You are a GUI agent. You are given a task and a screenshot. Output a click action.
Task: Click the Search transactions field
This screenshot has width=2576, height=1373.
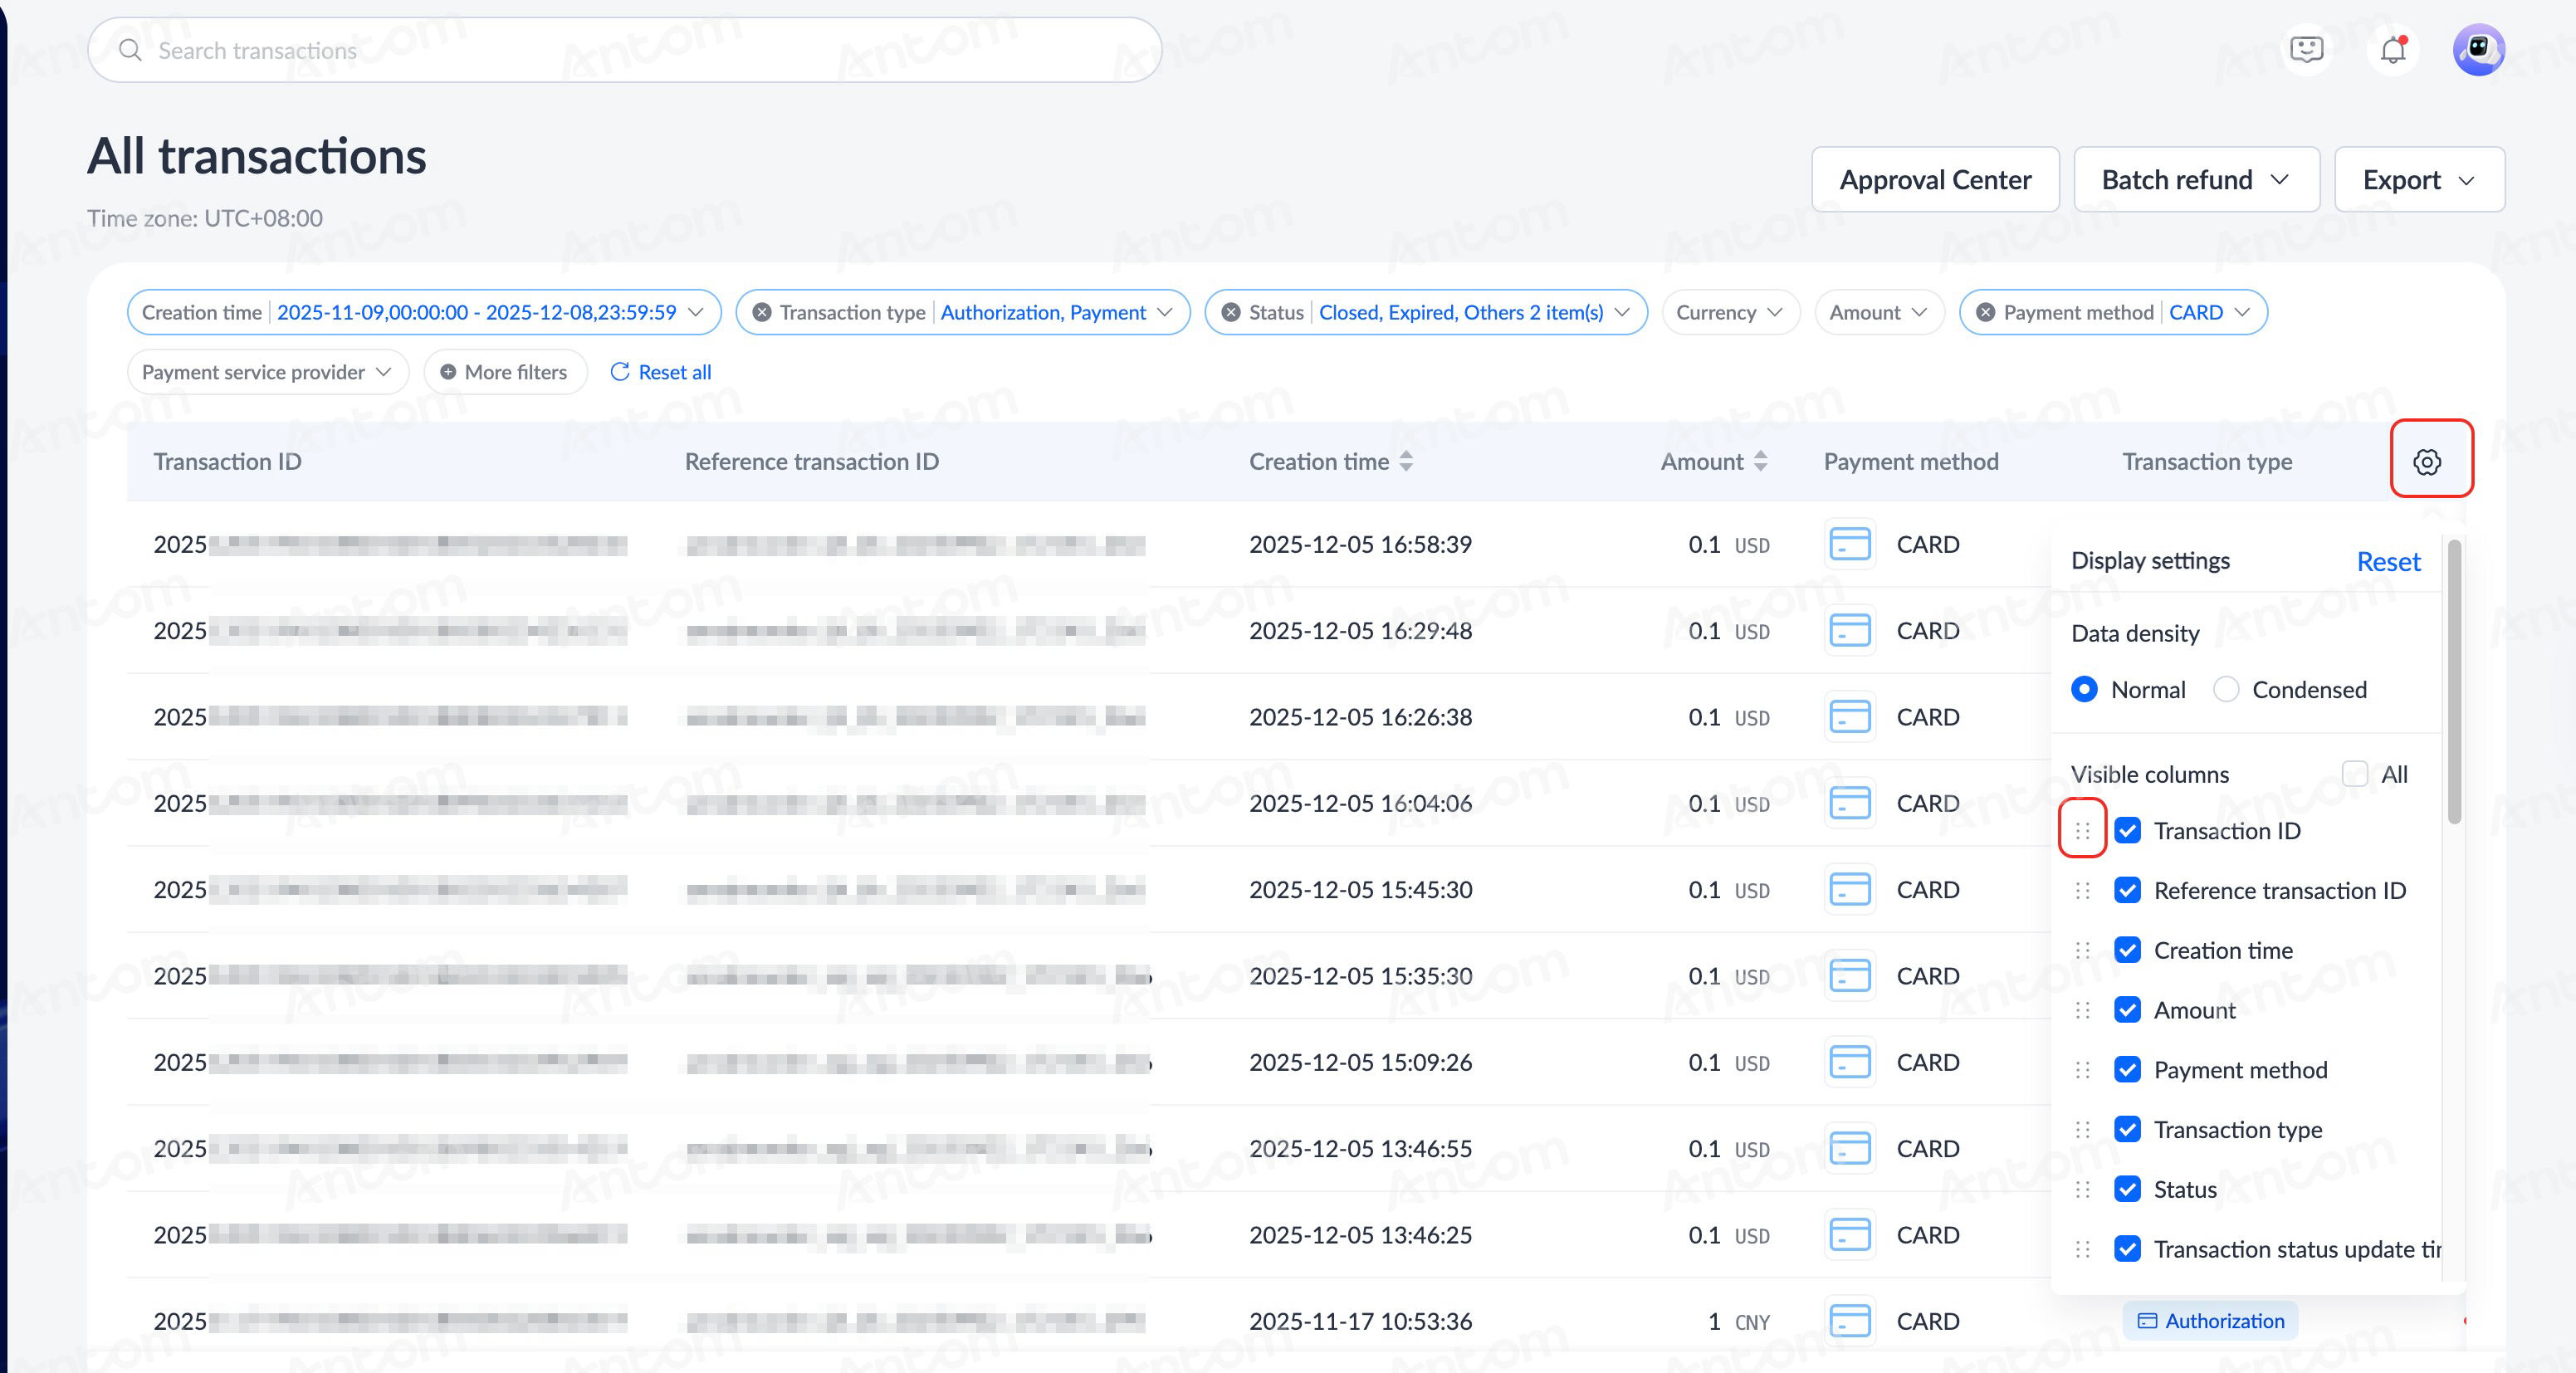[x=624, y=50]
